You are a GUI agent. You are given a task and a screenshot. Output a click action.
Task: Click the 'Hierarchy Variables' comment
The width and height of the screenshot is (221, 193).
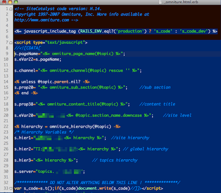[44, 132]
